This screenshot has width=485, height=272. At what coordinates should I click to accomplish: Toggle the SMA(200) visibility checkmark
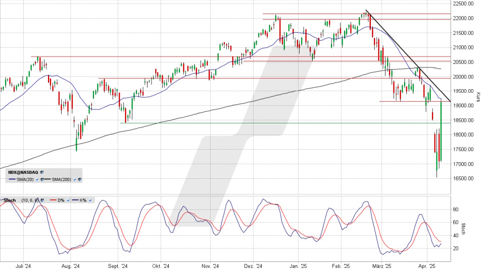(75, 179)
